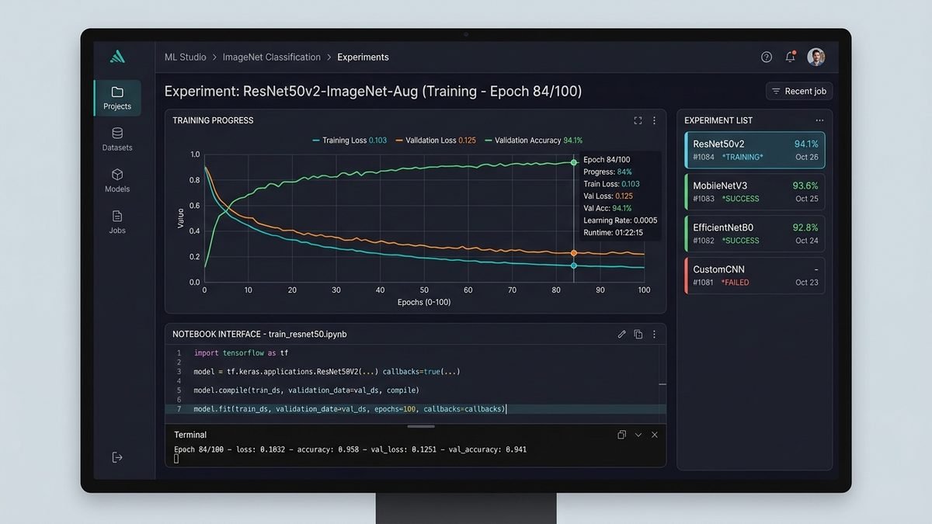This screenshot has width=932, height=524.
Task: Click the 92.8% accuracy value
Action: (x=805, y=227)
